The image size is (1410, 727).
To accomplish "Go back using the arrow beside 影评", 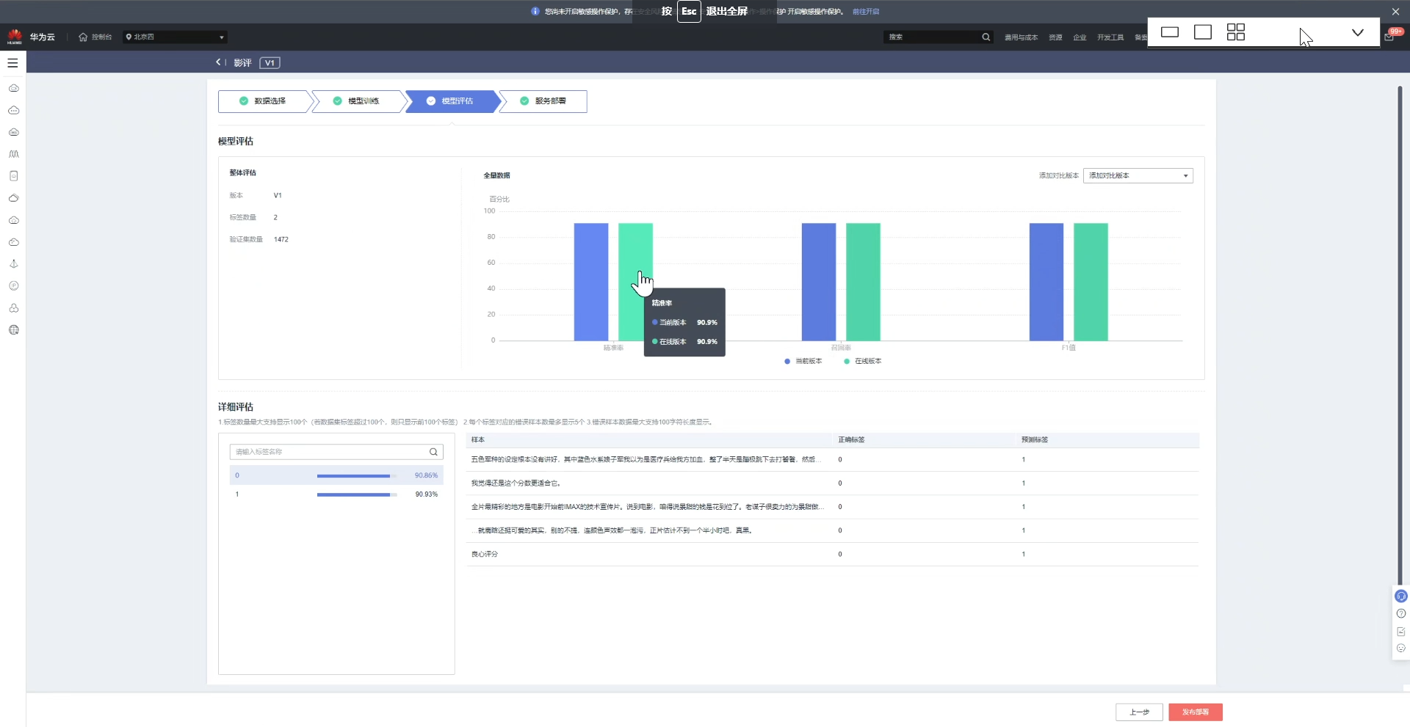I will 218,62.
